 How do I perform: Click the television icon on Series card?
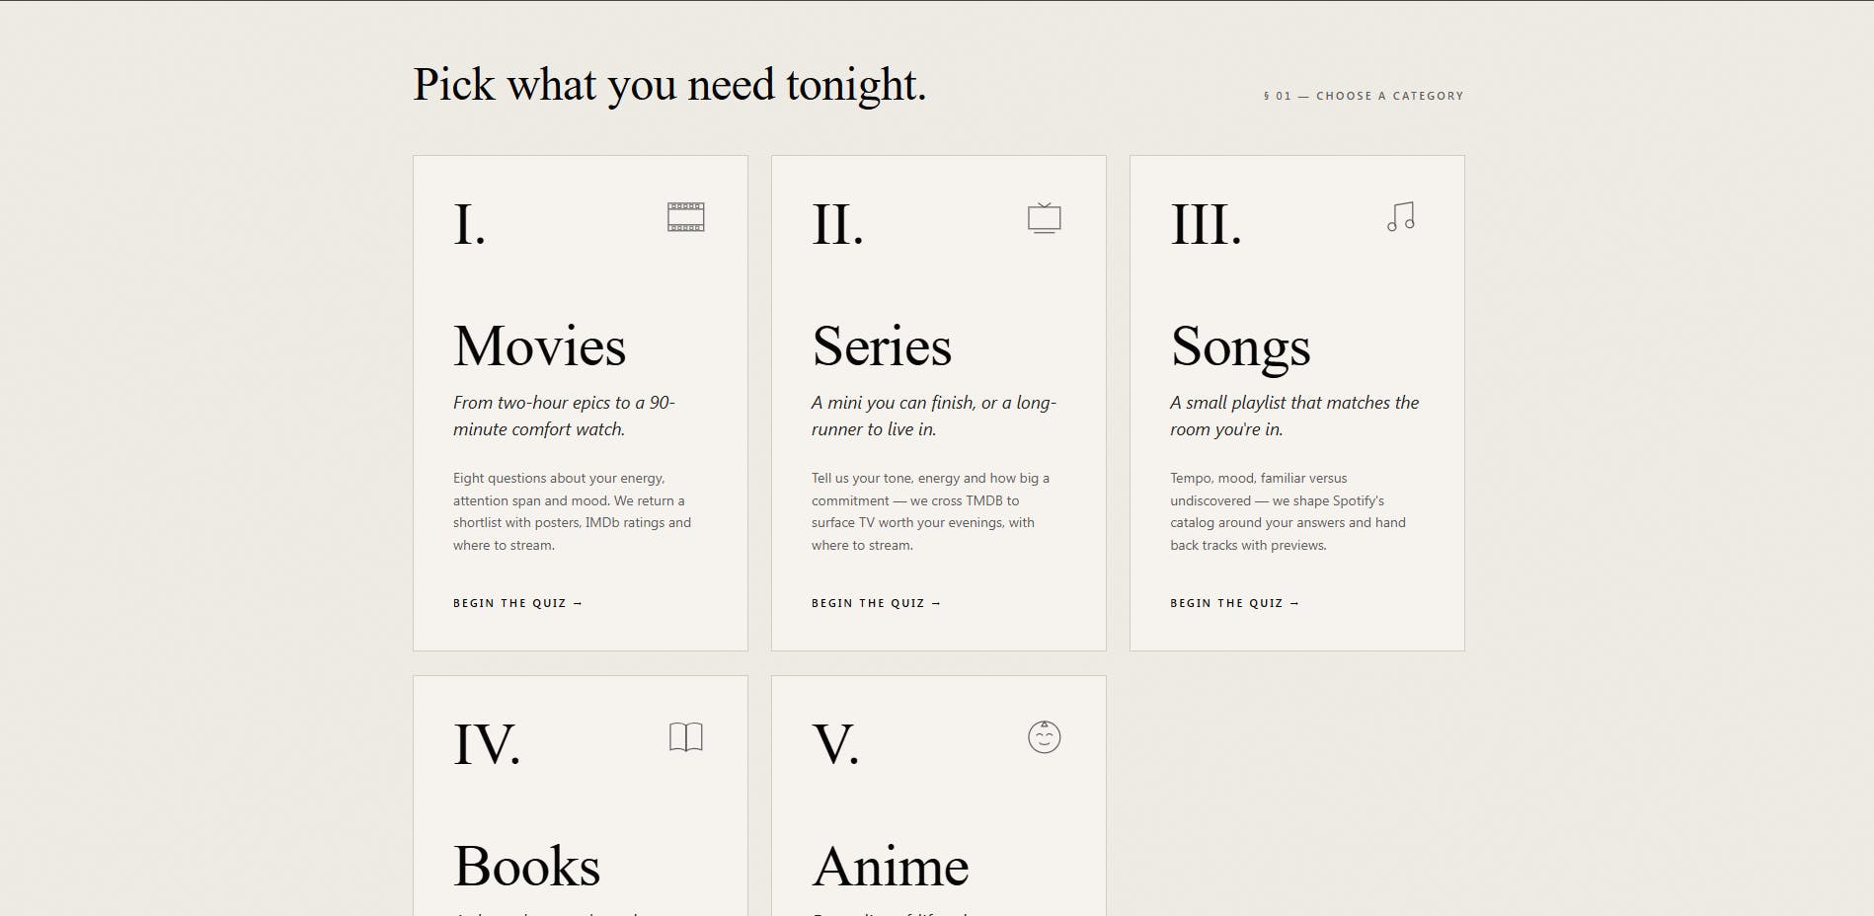click(1044, 217)
